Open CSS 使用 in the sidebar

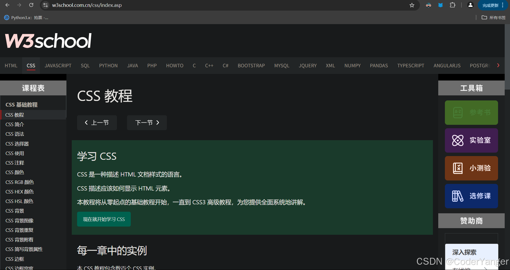33,153
